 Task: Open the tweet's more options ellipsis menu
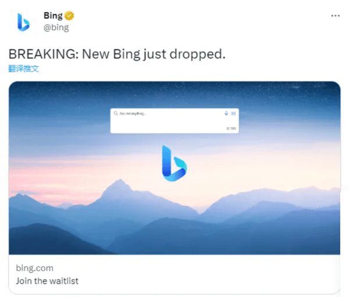pos(335,16)
